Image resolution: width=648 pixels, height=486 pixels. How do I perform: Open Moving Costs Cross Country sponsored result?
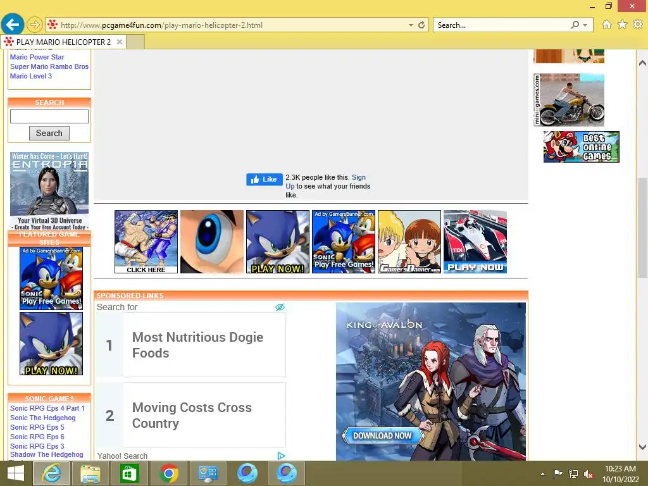tap(191, 415)
